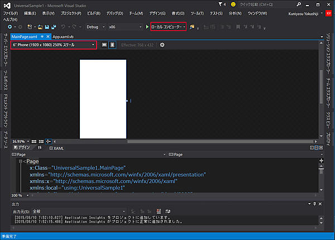Click the Navigate Backward arrow icon

point(9,26)
